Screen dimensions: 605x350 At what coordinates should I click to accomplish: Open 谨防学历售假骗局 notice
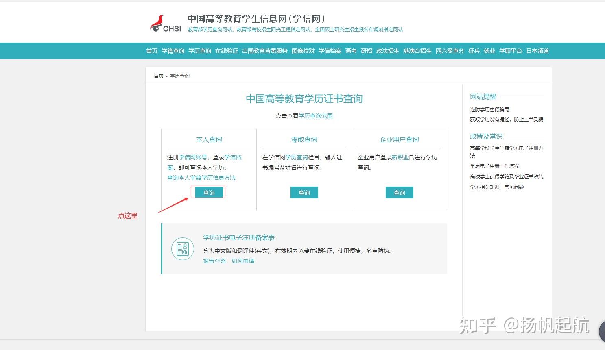[x=489, y=110]
